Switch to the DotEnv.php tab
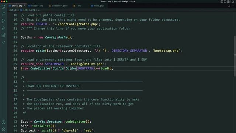This screenshot has height=133, width=236. (x=36, y=6)
